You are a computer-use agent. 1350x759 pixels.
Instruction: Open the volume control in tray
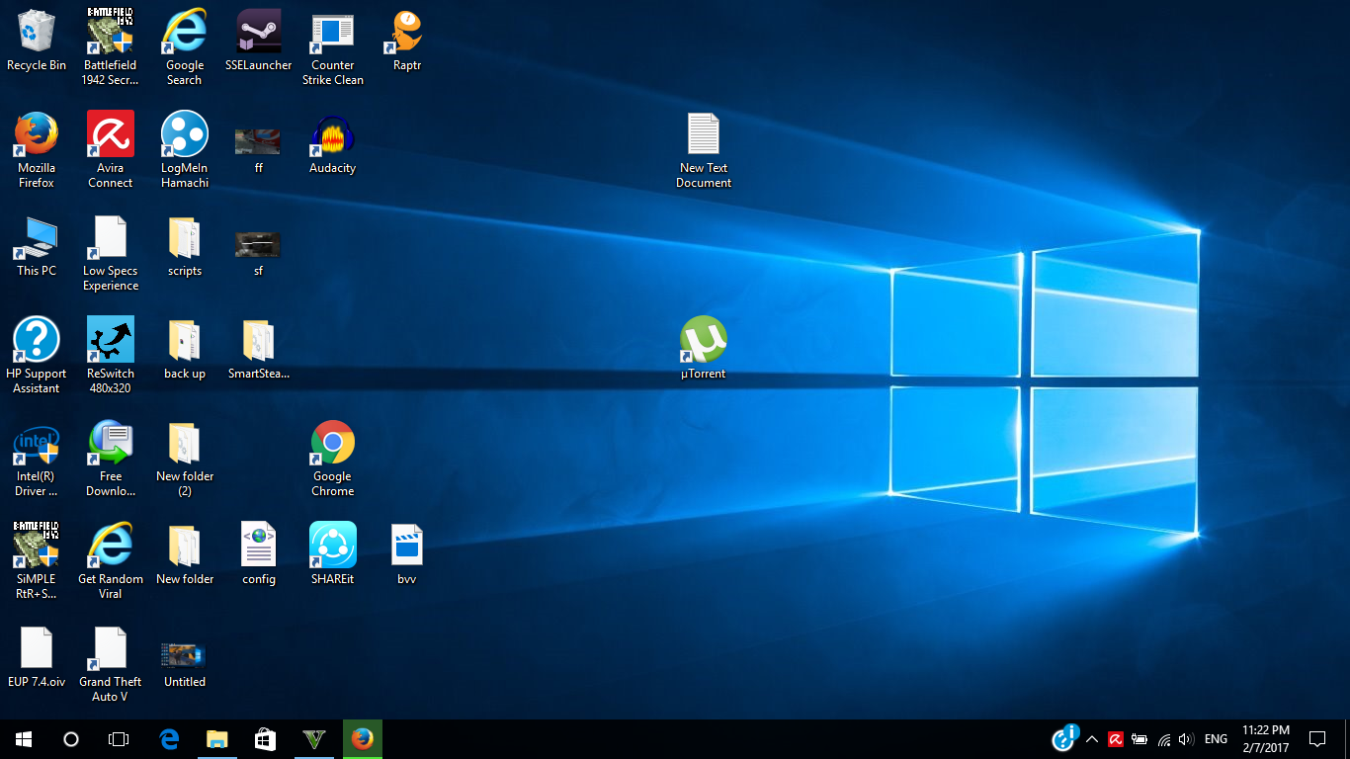coord(1186,739)
